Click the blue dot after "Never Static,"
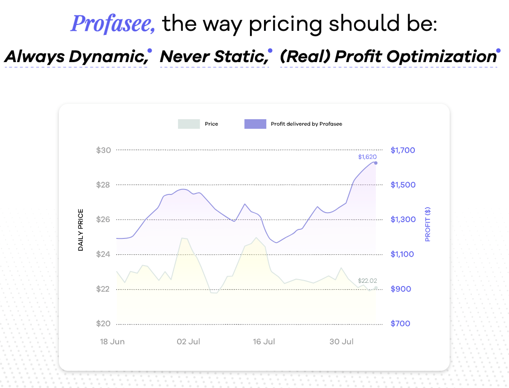 tap(270, 51)
